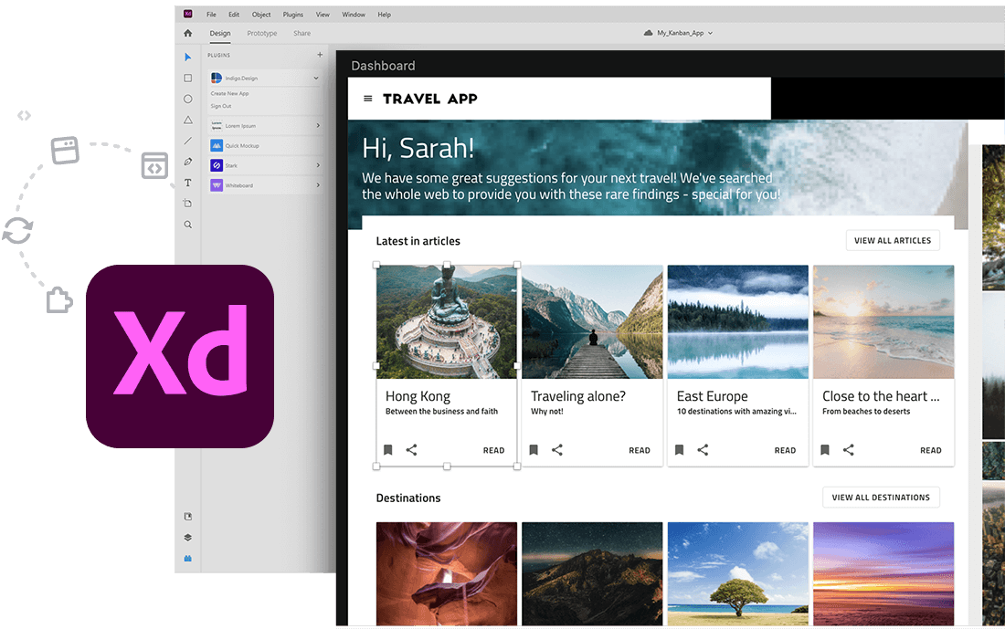Click the Stark plugin icon
1005x629 pixels.
tap(217, 165)
